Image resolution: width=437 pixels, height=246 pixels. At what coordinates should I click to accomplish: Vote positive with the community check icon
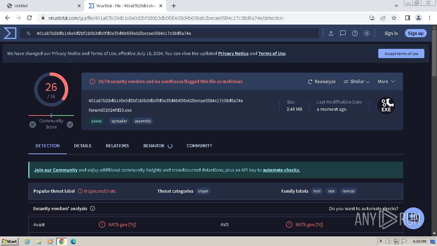click(x=70, y=124)
